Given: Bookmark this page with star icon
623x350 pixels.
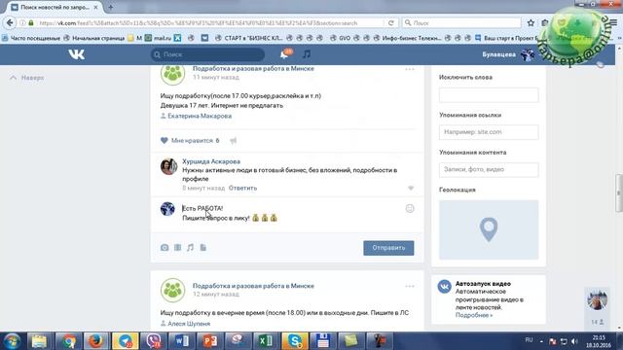Looking at the screenshot, I should 531,23.
